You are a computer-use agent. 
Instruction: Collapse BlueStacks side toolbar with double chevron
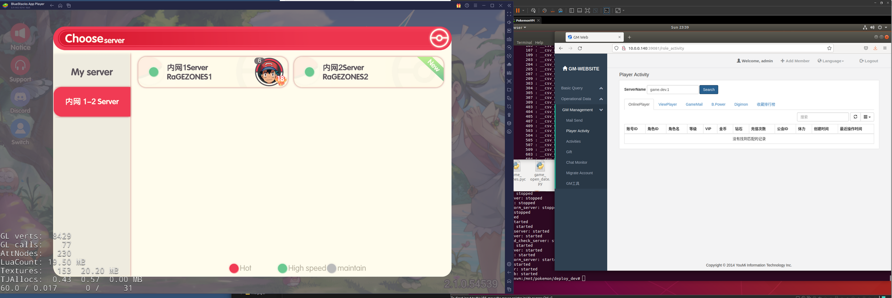point(509,5)
